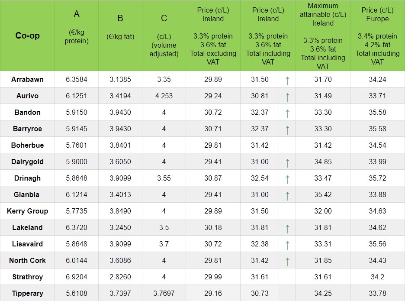
Task: Select the column A protein header
Action: [77, 27]
